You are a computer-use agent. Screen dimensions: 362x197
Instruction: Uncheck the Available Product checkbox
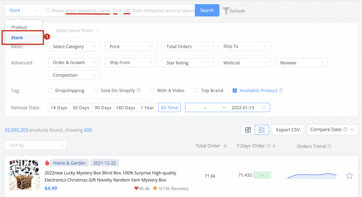235,91
